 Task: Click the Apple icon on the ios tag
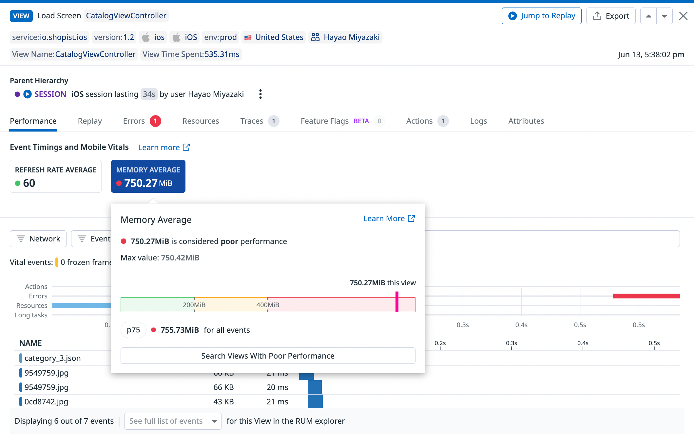pyautogui.click(x=145, y=37)
